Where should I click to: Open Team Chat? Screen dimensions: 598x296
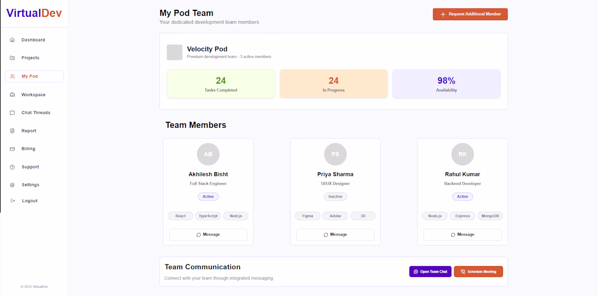coord(430,272)
